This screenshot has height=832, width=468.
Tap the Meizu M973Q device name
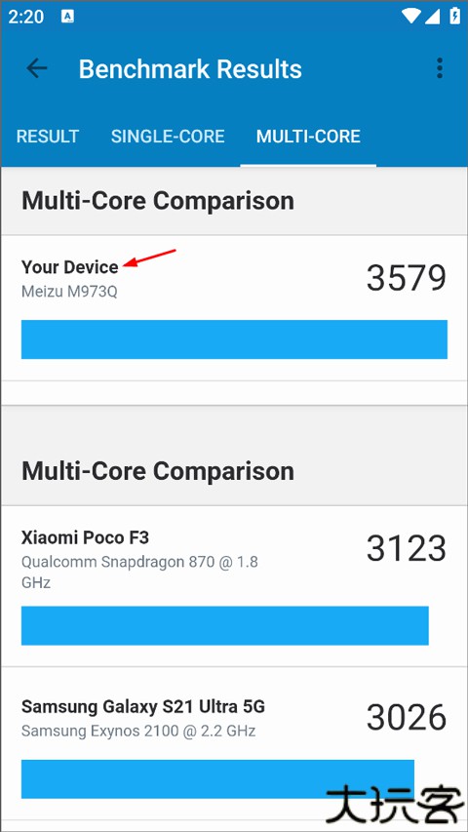69,292
